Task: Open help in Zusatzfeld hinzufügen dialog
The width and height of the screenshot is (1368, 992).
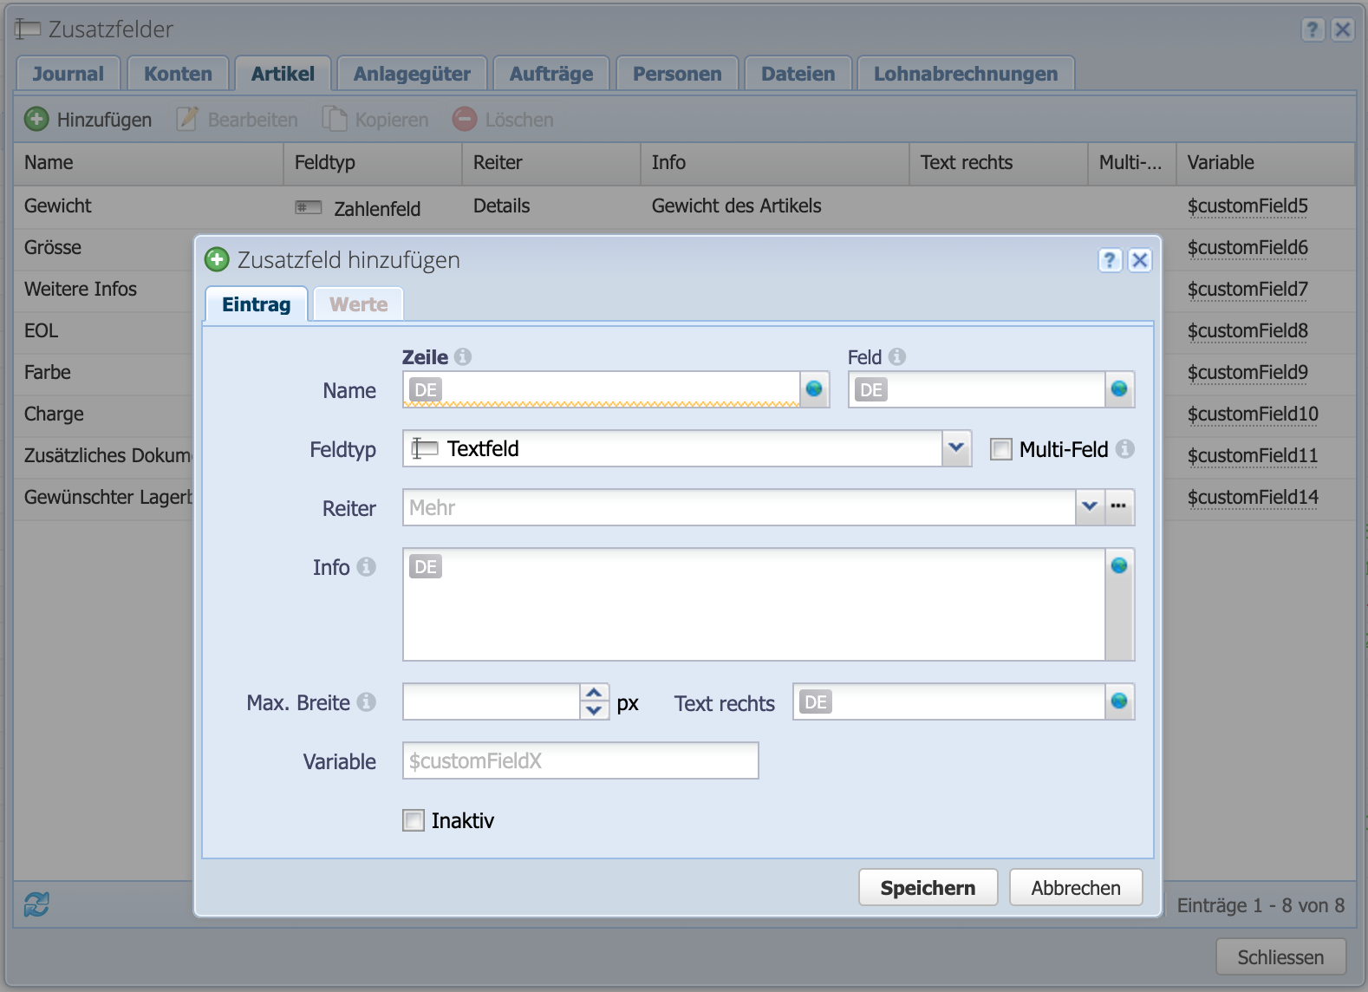Action: [1110, 260]
